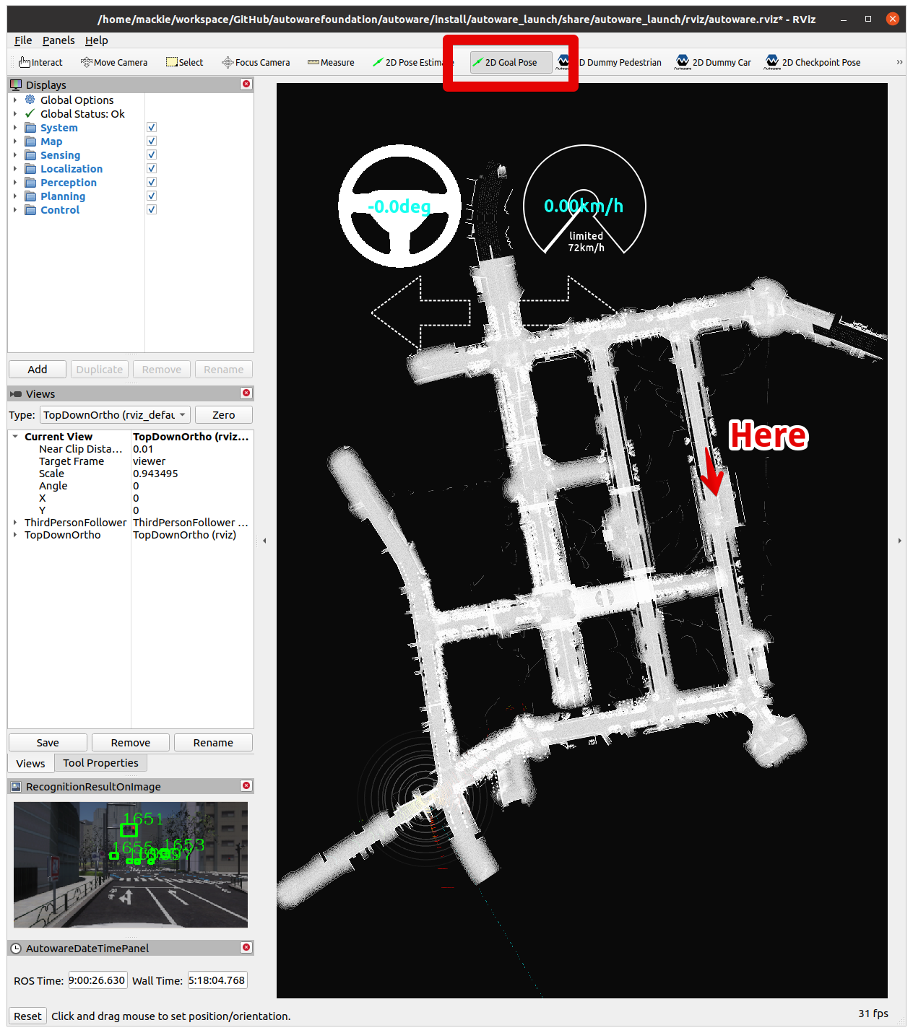Click the Rename view button

coord(213,743)
